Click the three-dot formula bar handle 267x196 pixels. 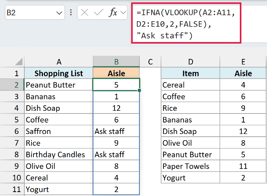pyautogui.click(x=71, y=13)
